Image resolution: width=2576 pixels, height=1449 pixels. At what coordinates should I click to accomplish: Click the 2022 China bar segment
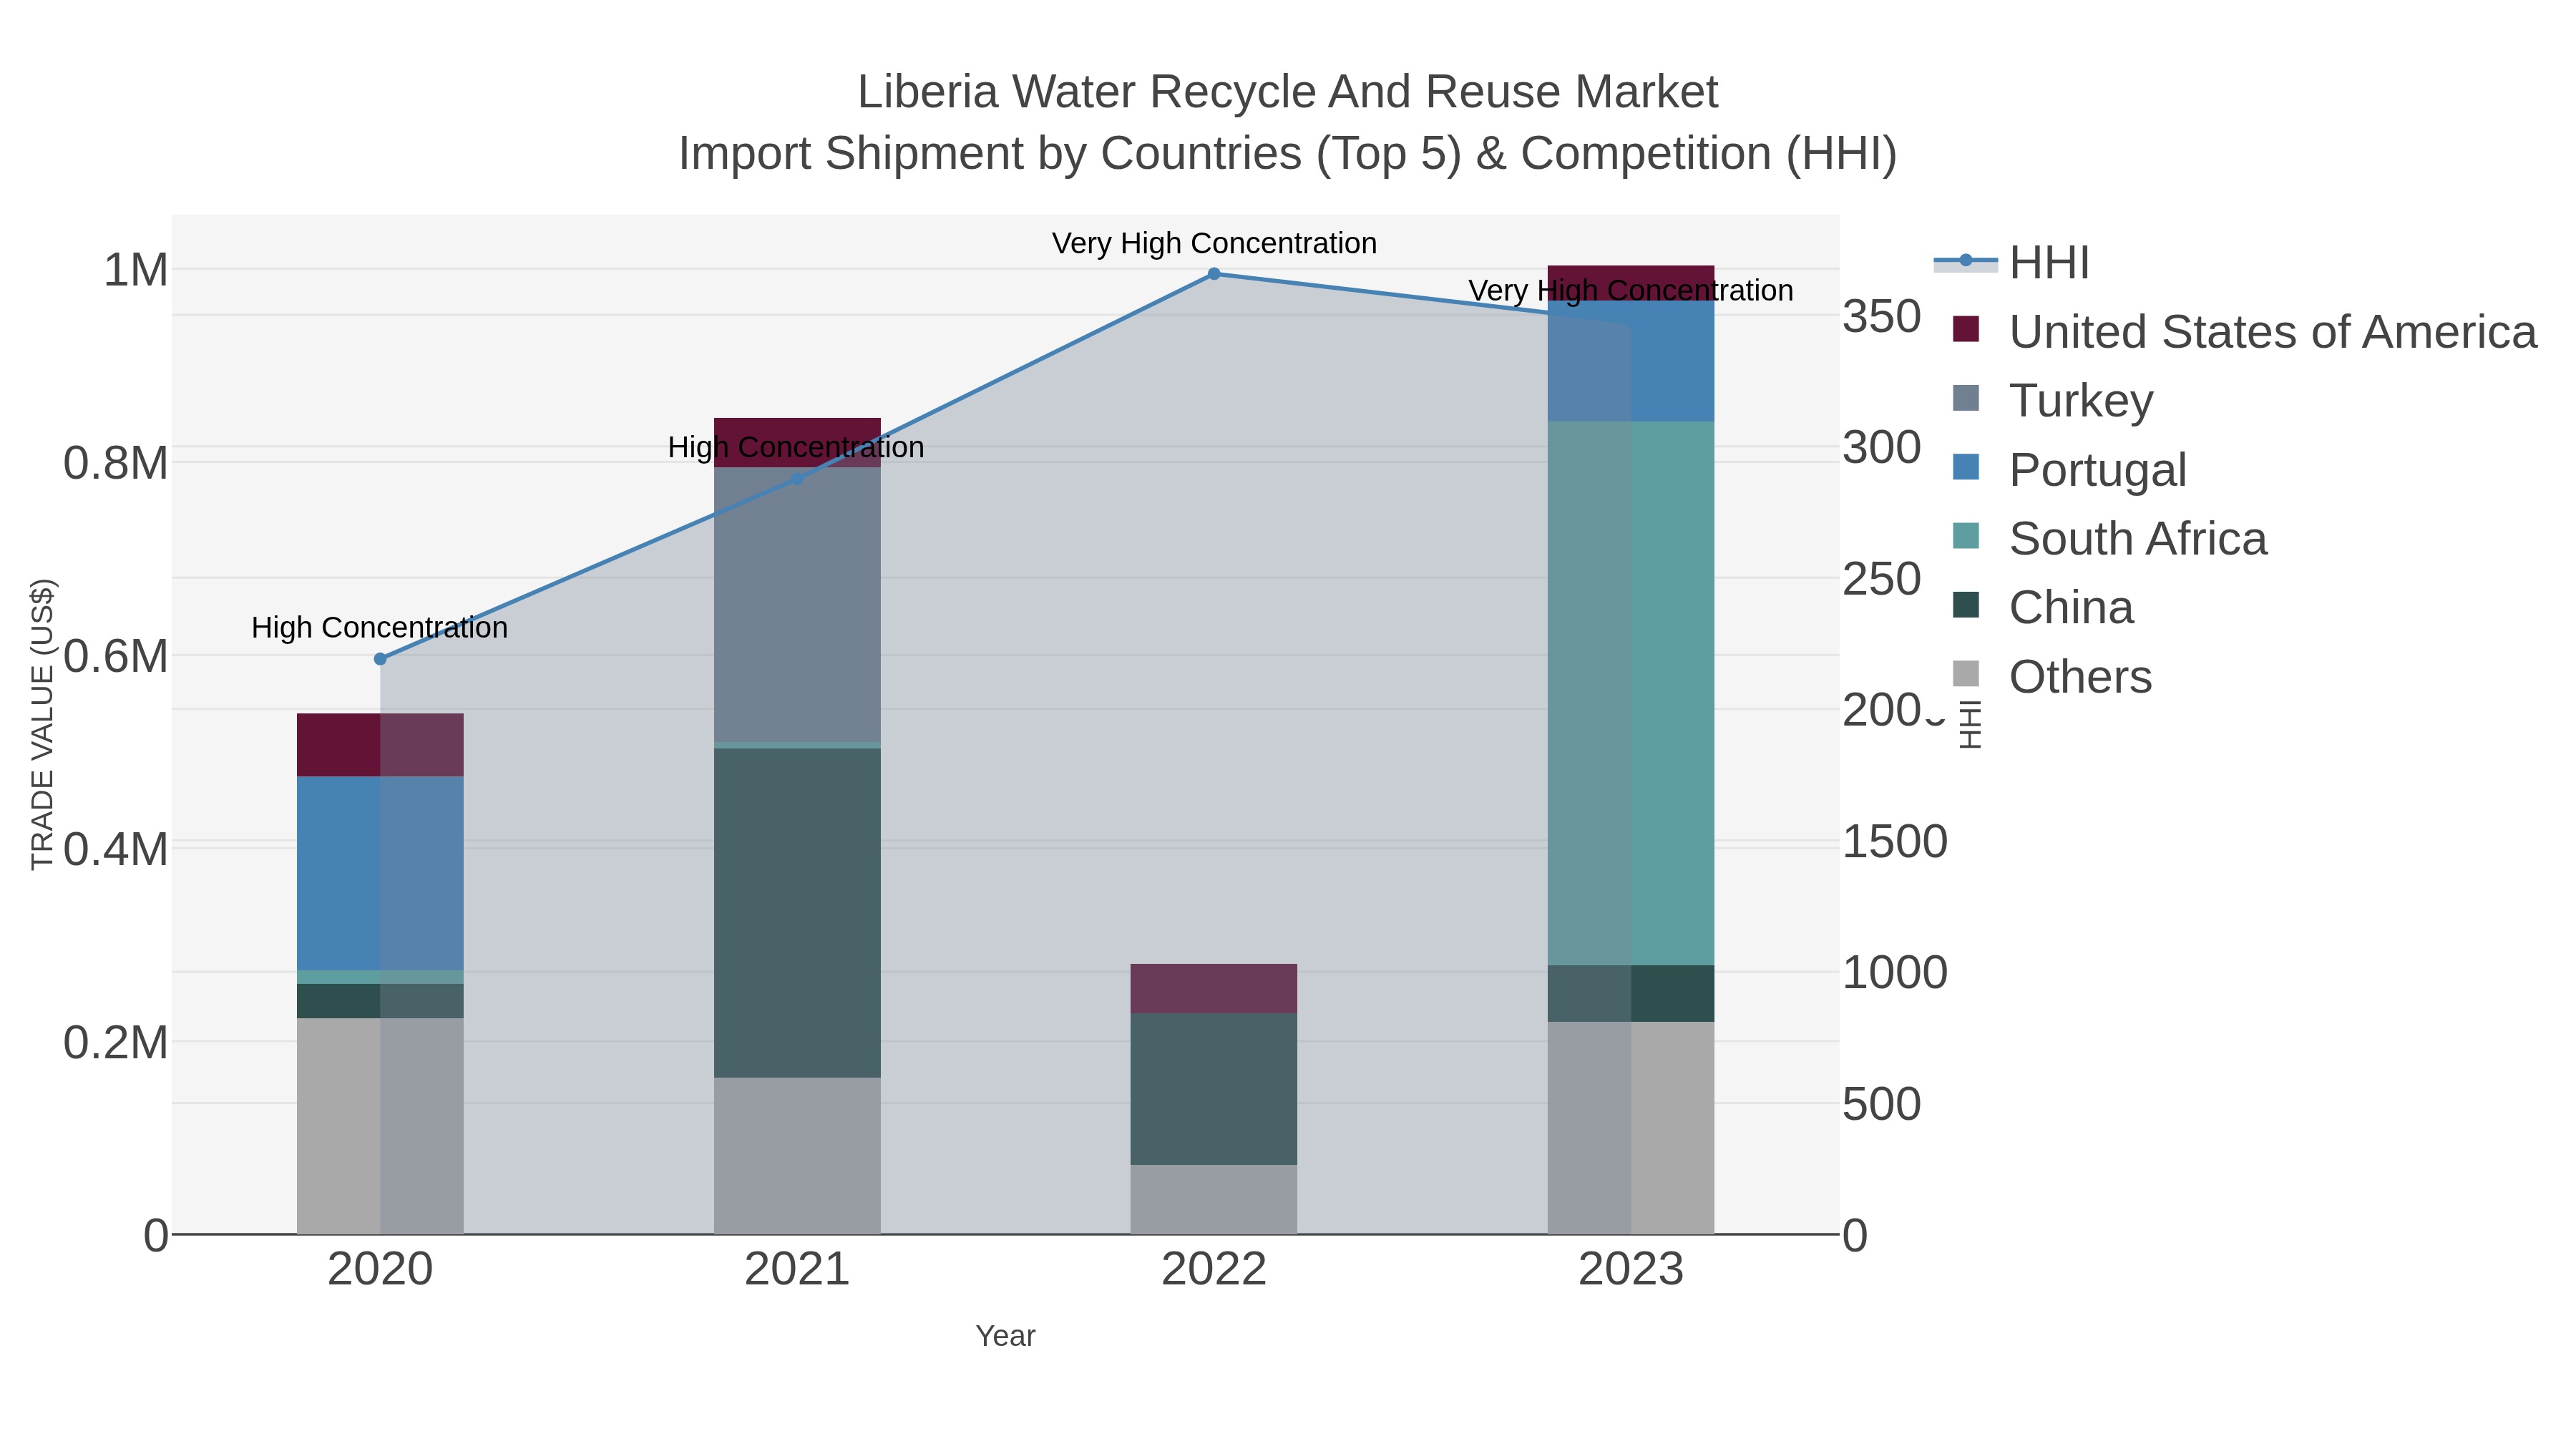(1214, 1089)
